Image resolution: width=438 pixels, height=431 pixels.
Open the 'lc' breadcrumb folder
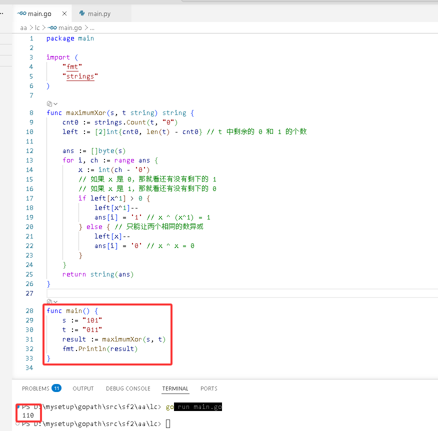coord(37,27)
